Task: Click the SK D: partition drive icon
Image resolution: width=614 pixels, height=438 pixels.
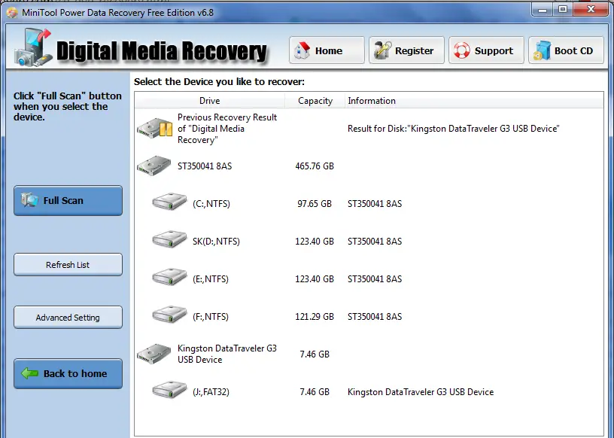Action: click(x=169, y=239)
